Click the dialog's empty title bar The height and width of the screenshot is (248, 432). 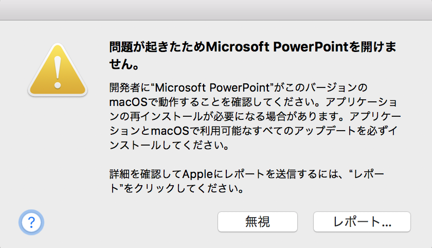point(216,10)
